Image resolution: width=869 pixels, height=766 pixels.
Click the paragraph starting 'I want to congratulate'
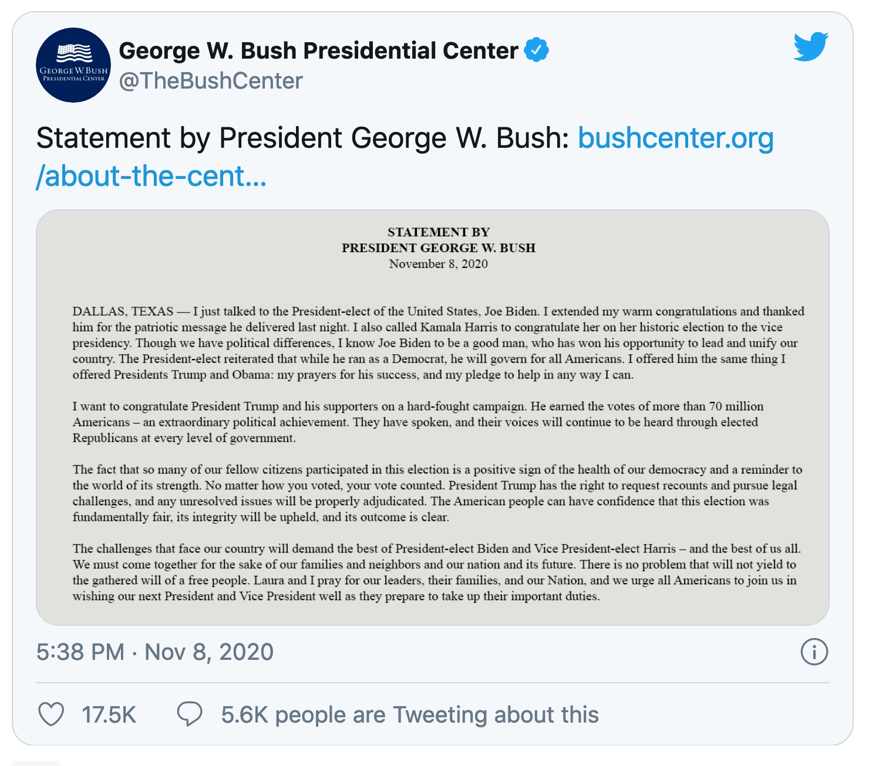418,422
